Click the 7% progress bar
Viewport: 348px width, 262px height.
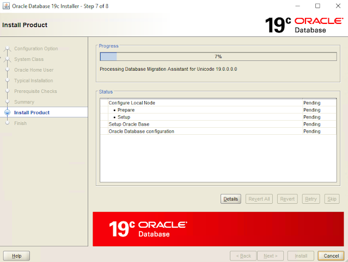(x=218, y=57)
